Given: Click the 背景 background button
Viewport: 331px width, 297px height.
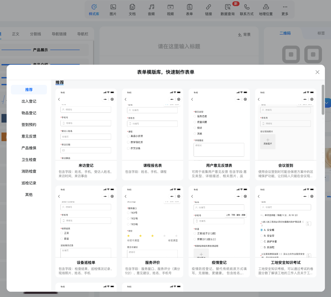Looking at the screenshot, I should (x=244, y=34).
